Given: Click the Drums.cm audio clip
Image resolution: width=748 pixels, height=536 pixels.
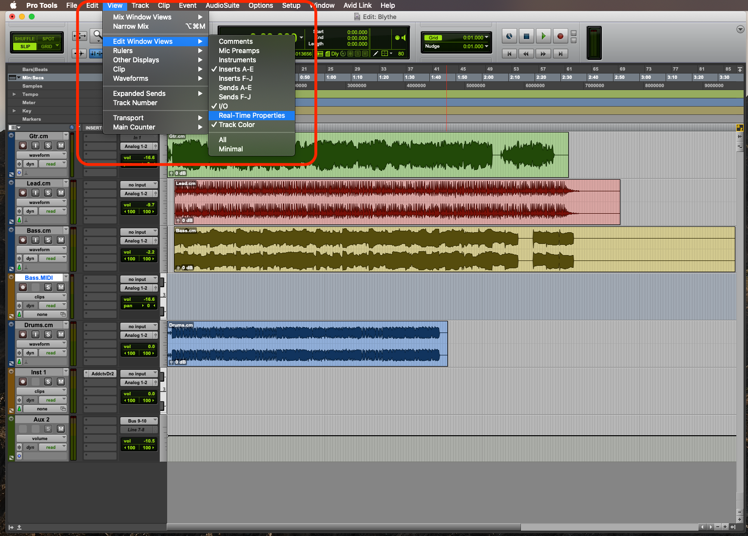Looking at the screenshot, I should [x=307, y=344].
